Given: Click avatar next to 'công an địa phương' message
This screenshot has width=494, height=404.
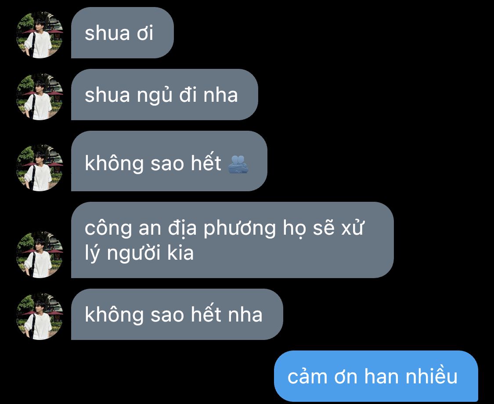Looking at the screenshot, I should click(x=40, y=254).
